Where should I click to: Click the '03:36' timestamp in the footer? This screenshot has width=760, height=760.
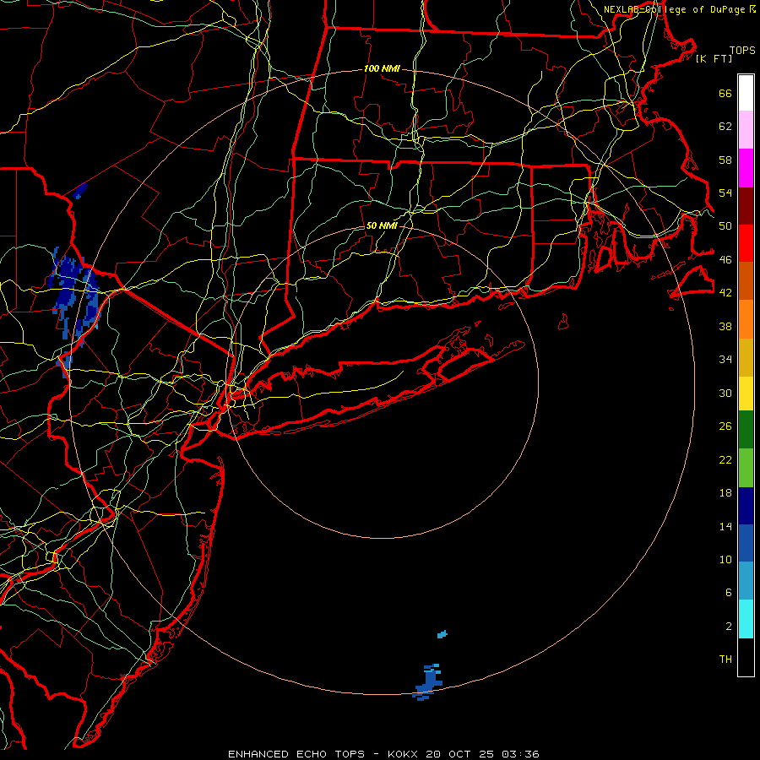tap(520, 754)
